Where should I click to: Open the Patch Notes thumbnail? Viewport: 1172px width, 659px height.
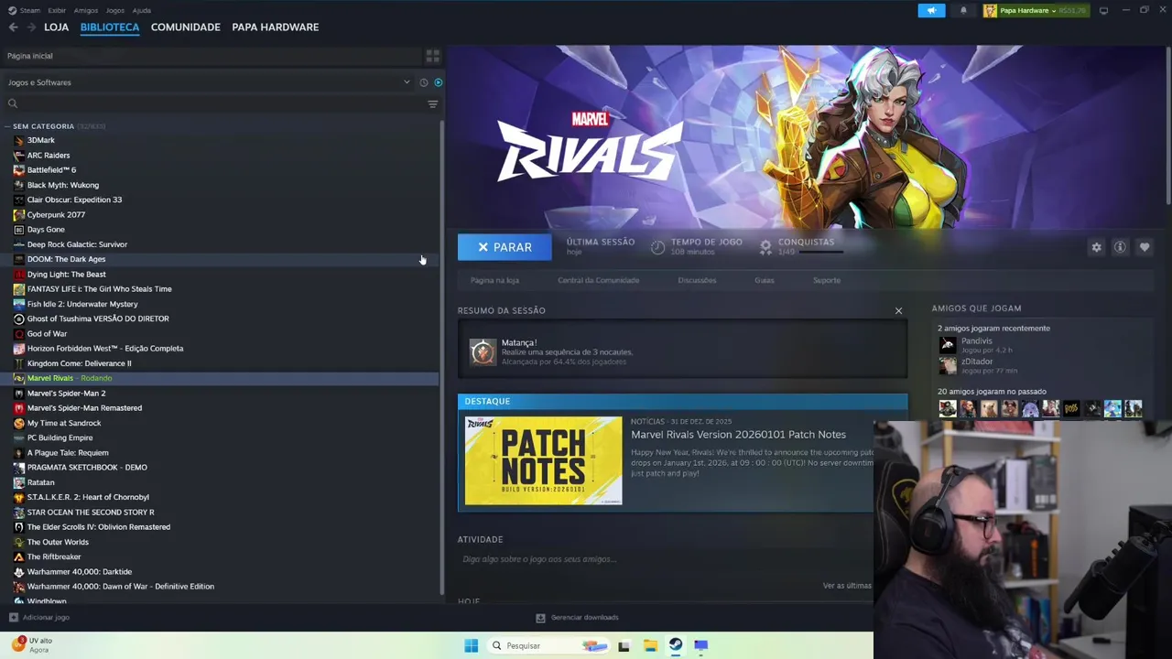point(543,460)
